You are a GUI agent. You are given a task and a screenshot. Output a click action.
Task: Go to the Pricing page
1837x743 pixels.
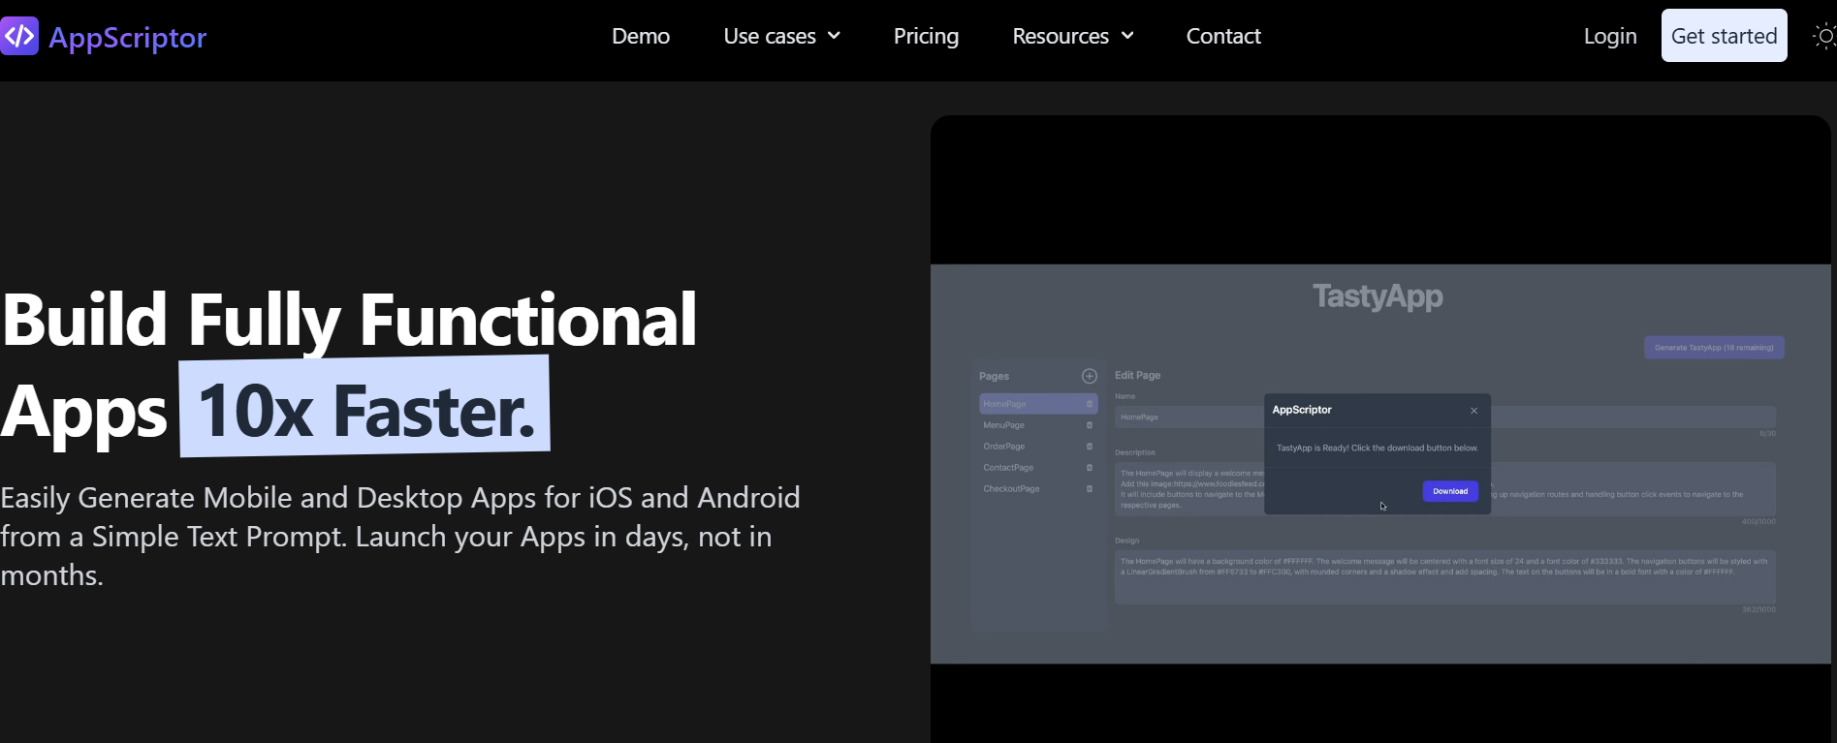click(x=926, y=36)
